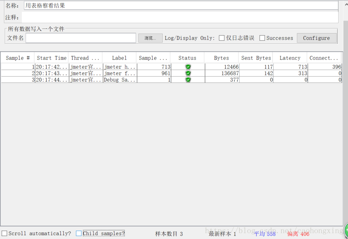Click the 'Debug Sa...' label cell

pos(120,80)
